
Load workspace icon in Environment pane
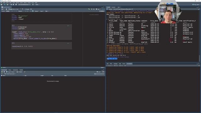(2, 72)
